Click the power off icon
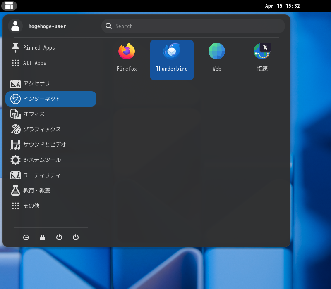Image resolution: width=331 pixels, height=289 pixels. click(76, 237)
